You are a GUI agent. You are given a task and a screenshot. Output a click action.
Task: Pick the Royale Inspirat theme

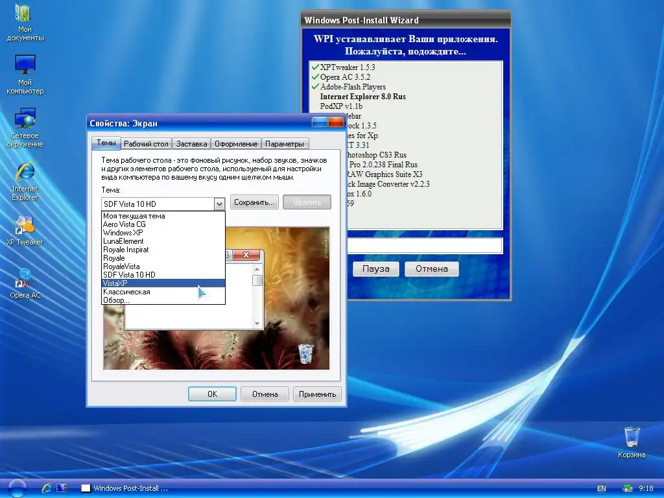[163, 250]
